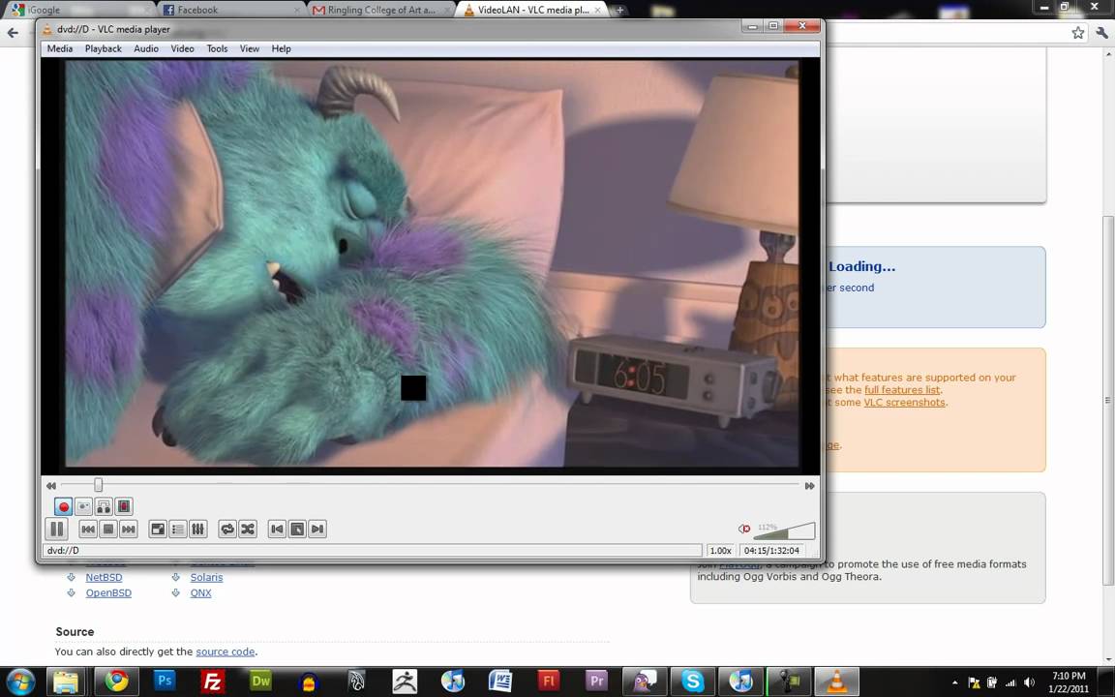Click the mute speaker icon in VLC

(744, 529)
